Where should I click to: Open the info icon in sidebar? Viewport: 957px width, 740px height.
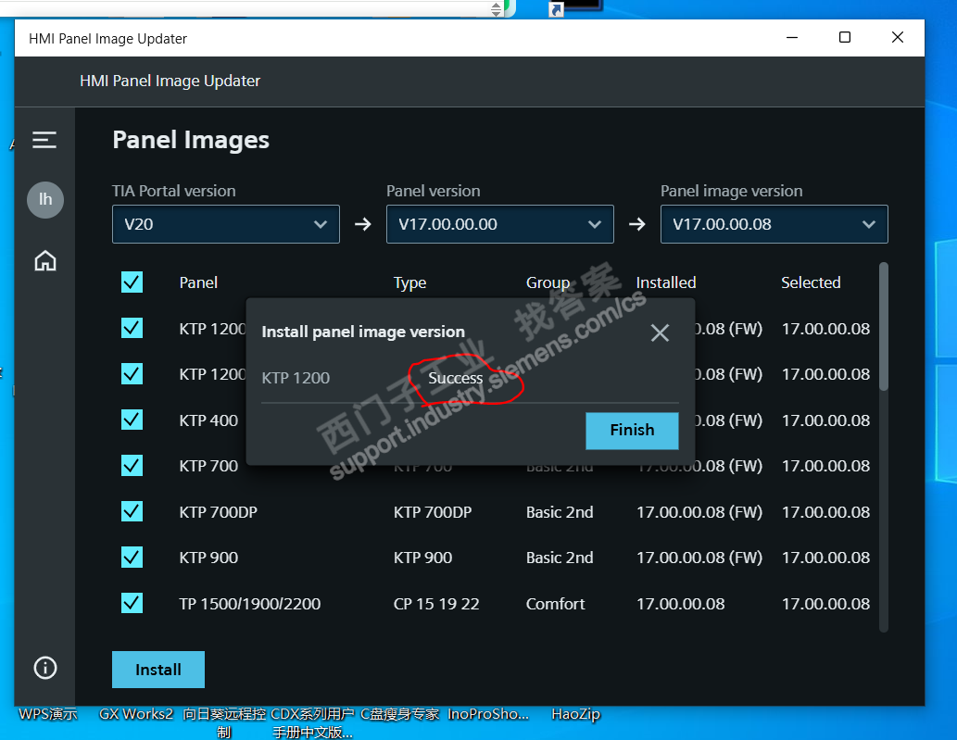[x=45, y=668]
